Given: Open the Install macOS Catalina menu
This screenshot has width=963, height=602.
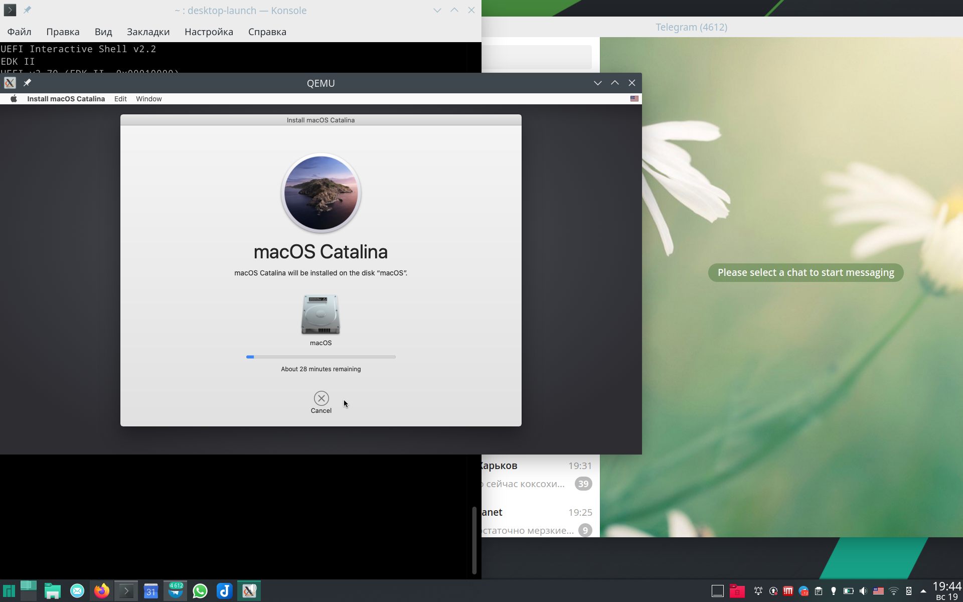Looking at the screenshot, I should [66, 99].
